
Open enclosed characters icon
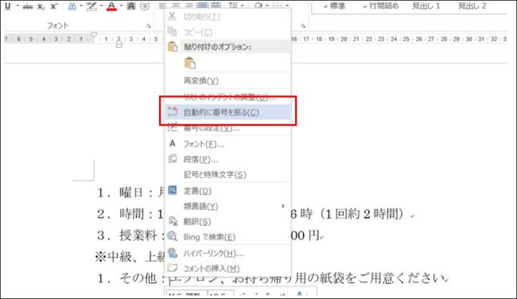[x=145, y=6]
